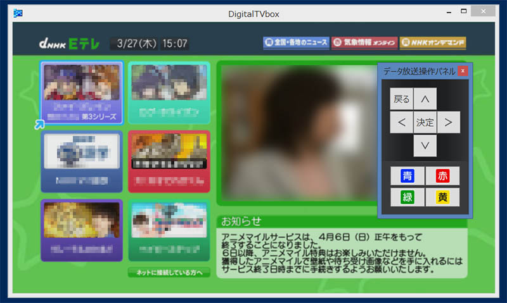Image resolution: width=507 pixels, height=303 pixels.
Task: Click the NHK Eテレ logo
Action: [68, 44]
